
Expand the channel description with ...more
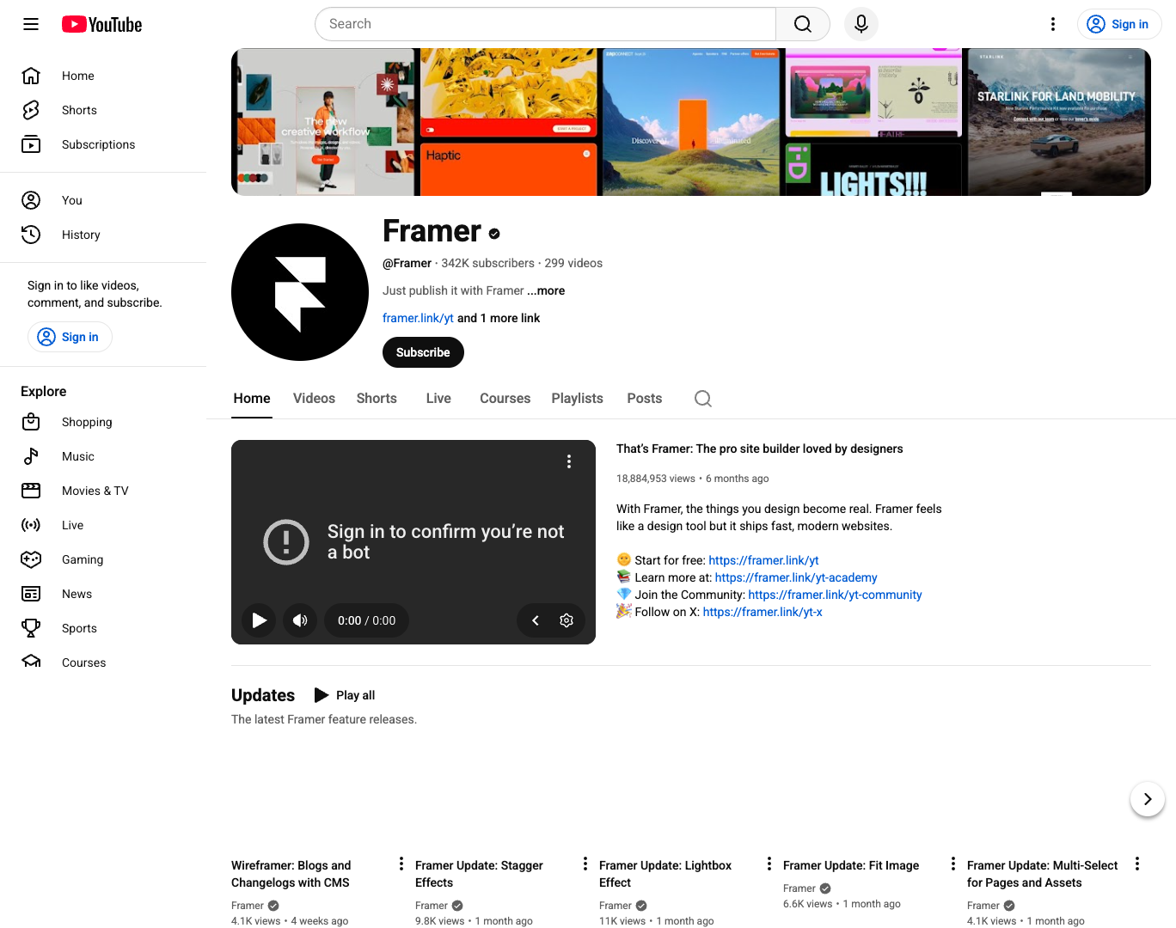pyautogui.click(x=546, y=290)
